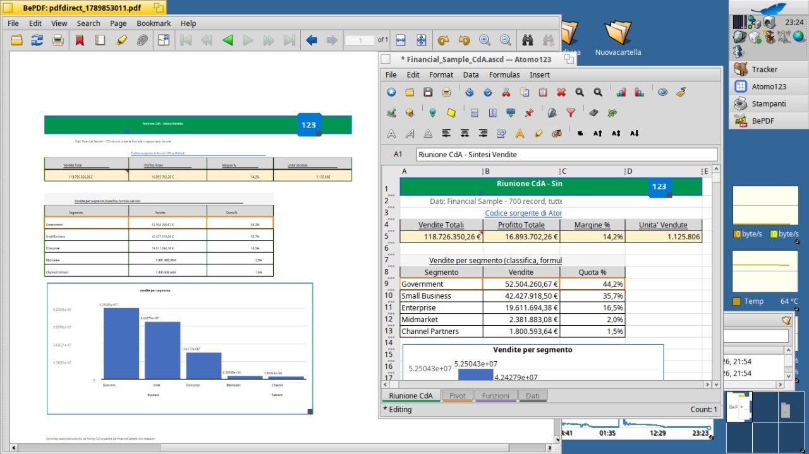
Task: Select the 'Small Business' cell in Atomo123
Action: tap(441, 296)
